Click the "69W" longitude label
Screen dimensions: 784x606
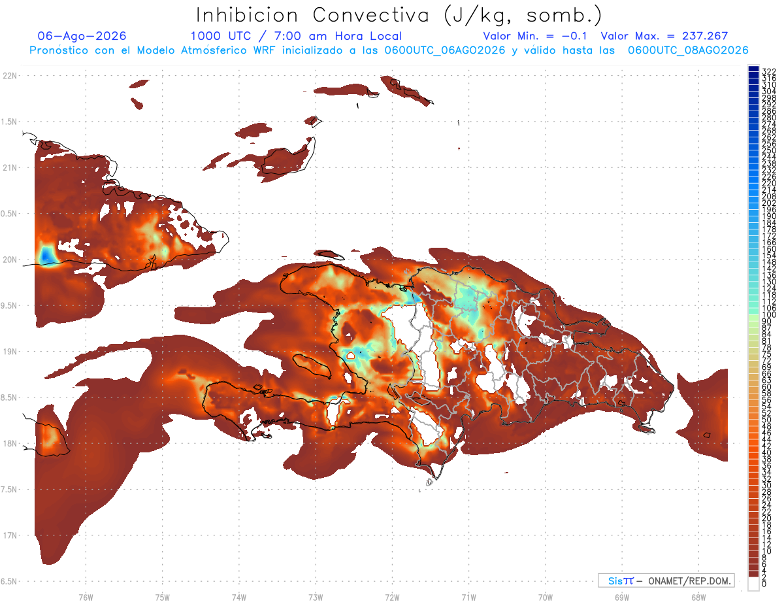tap(622, 596)
